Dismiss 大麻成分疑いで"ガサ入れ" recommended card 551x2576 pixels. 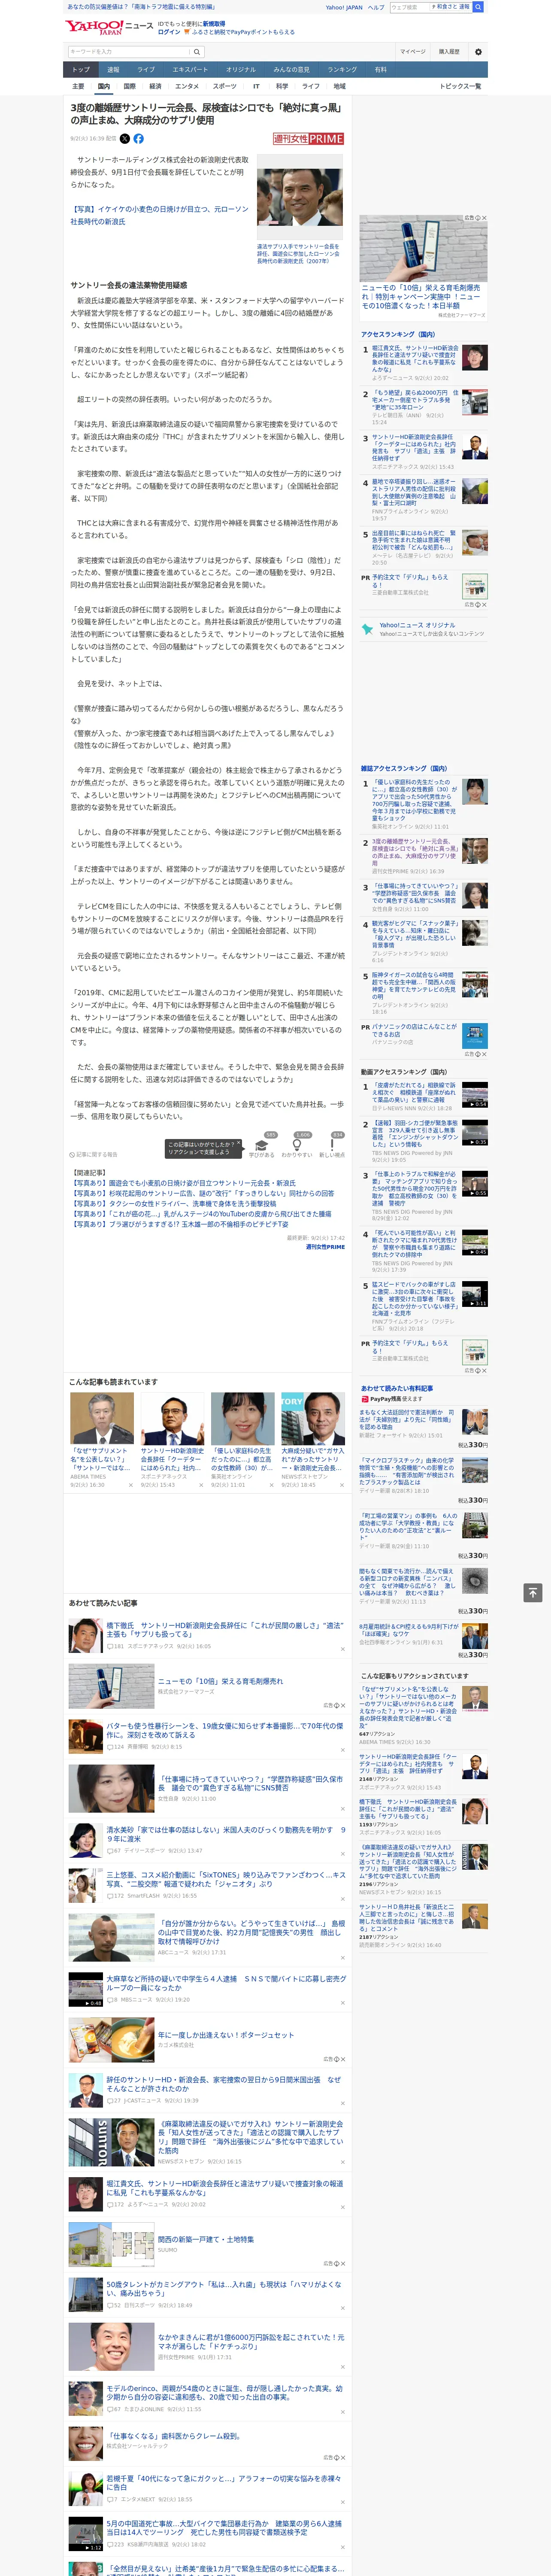(x=341, y=1485)
